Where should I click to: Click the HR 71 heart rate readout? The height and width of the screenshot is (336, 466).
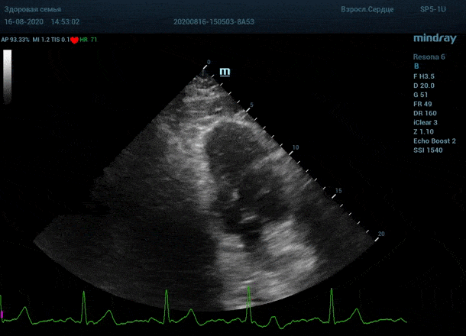coord(89,39)
